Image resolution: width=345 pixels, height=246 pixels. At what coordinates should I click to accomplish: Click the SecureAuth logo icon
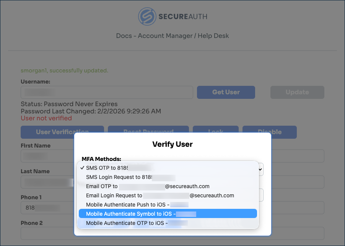[x=147, y=16]
